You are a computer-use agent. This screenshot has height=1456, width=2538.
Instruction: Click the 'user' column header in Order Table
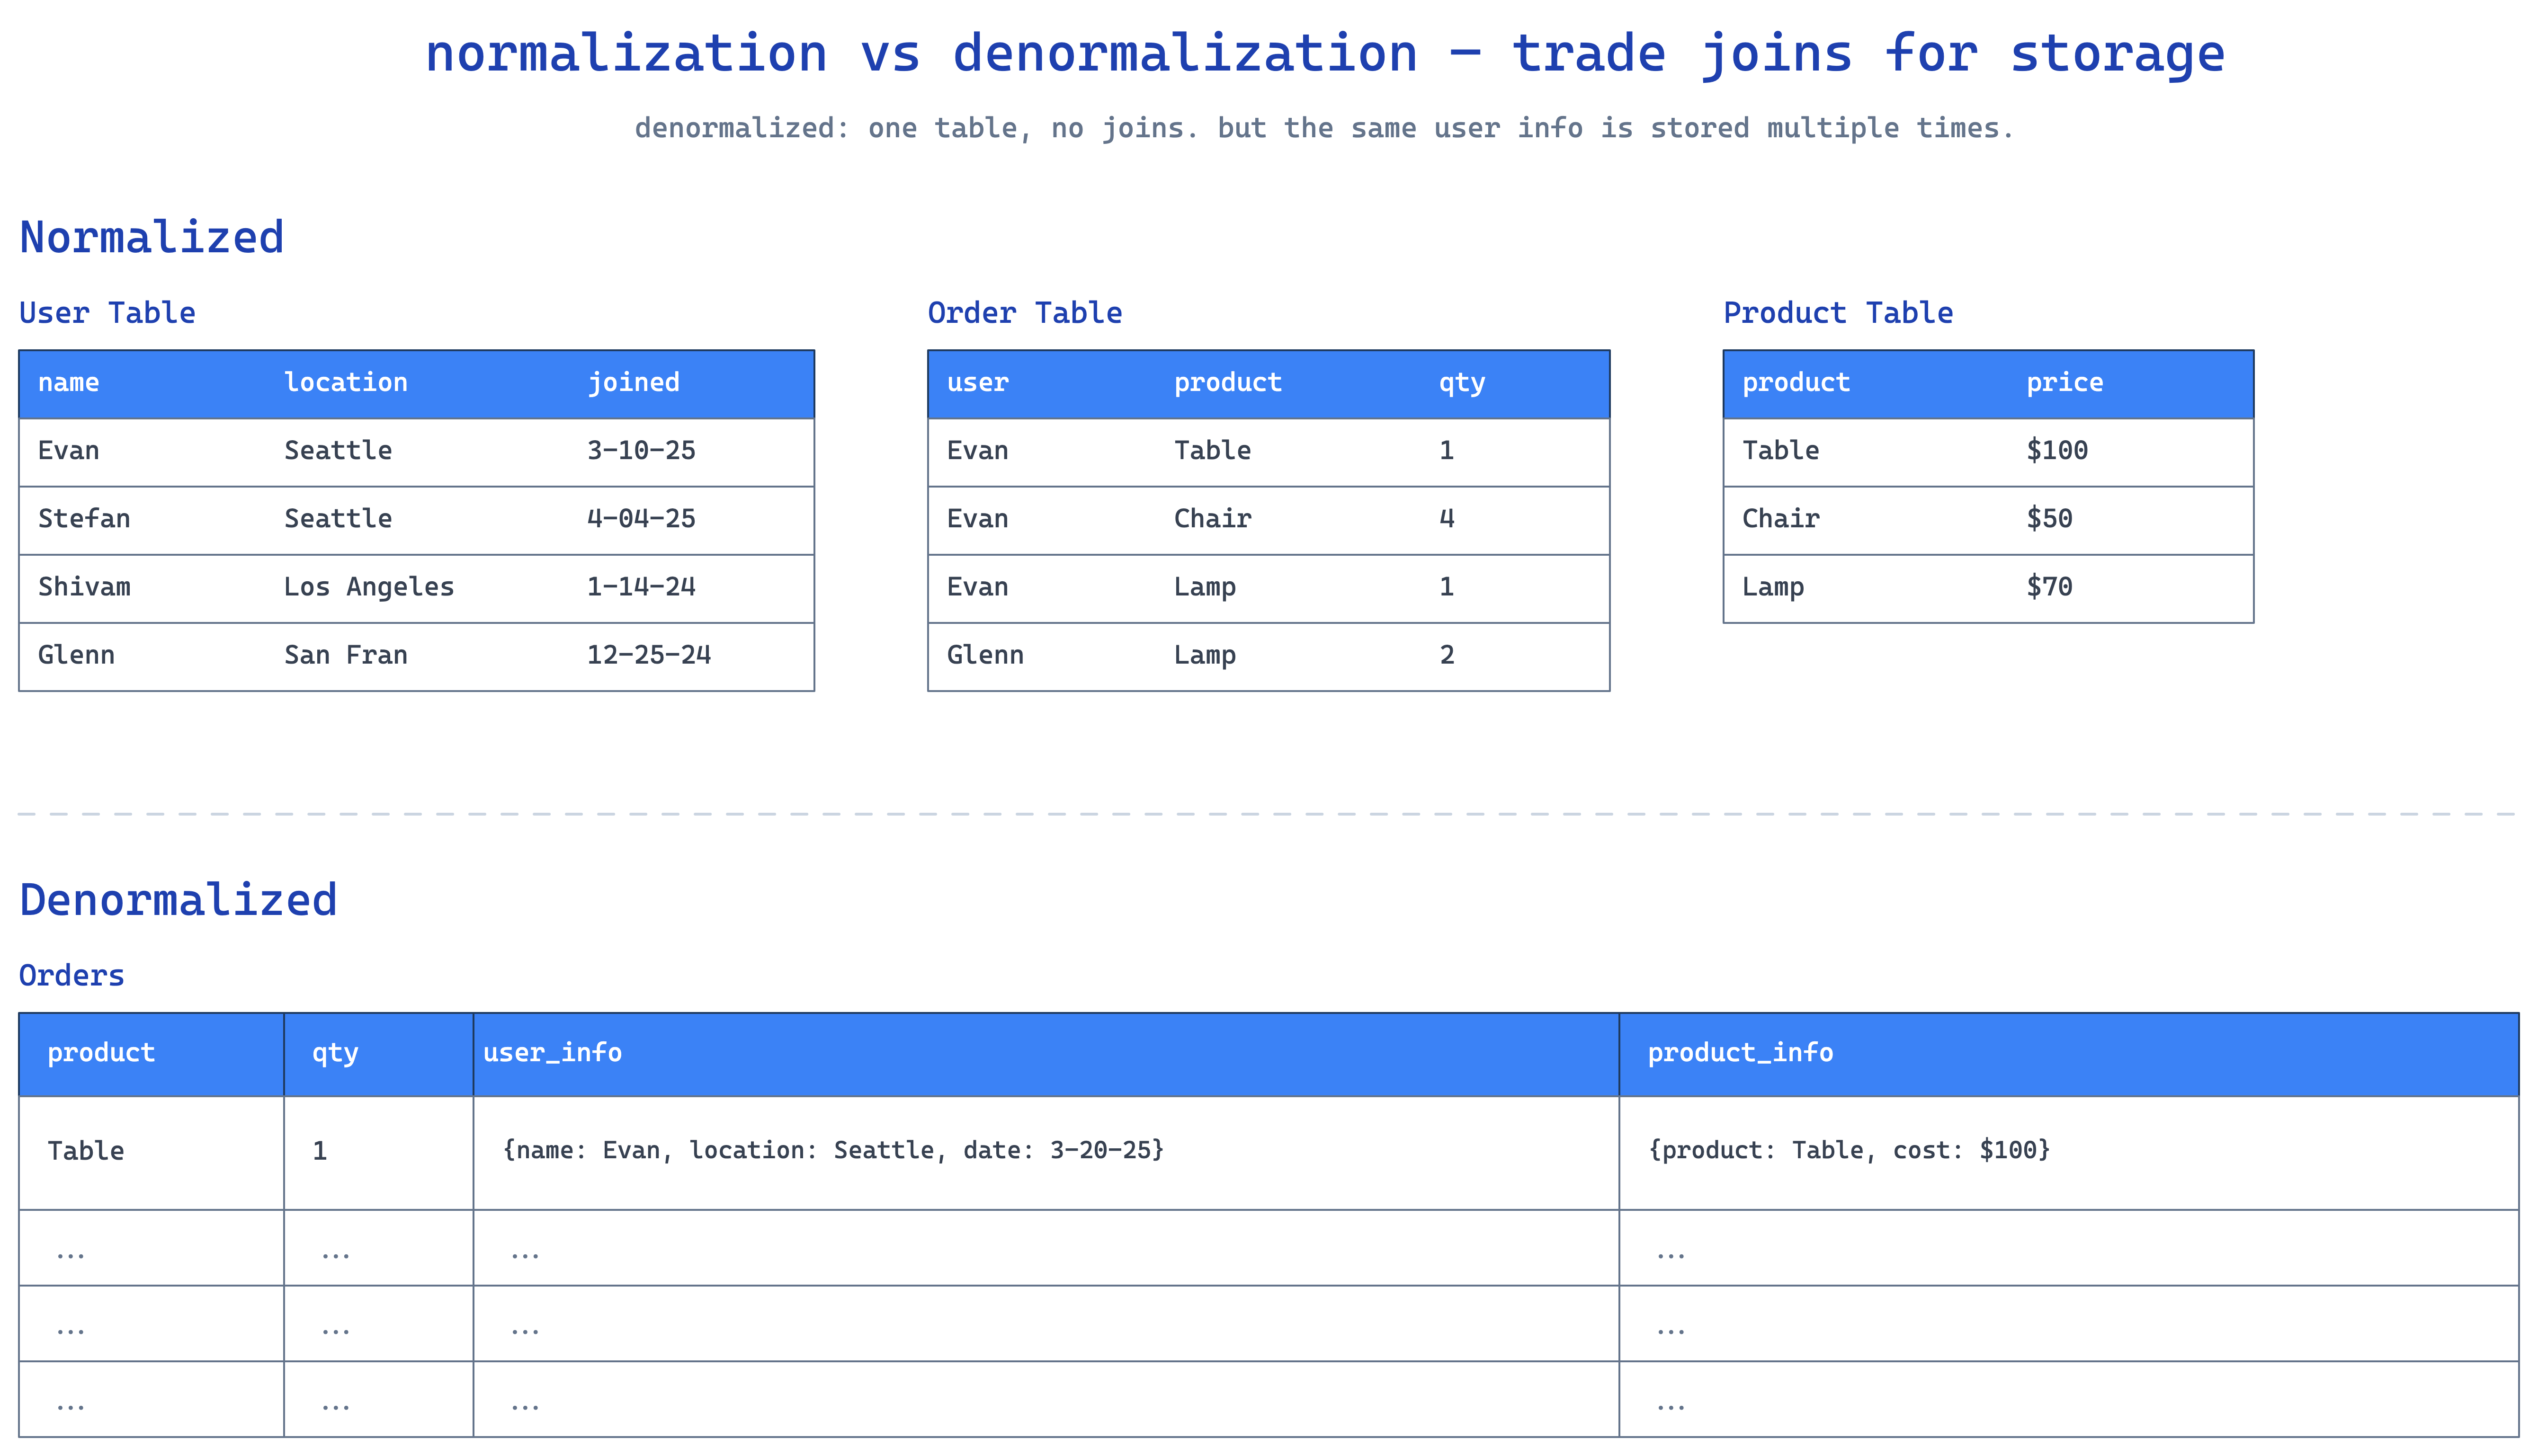click(977, 382)
